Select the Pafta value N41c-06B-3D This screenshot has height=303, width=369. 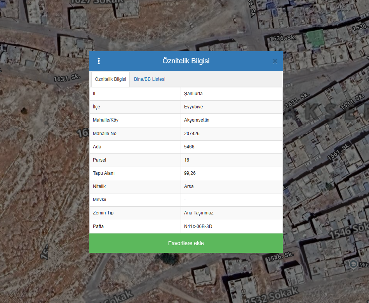tap(198, 226)
